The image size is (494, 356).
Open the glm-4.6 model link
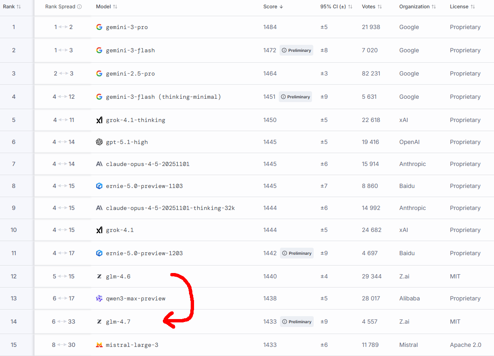pos(118,276)
